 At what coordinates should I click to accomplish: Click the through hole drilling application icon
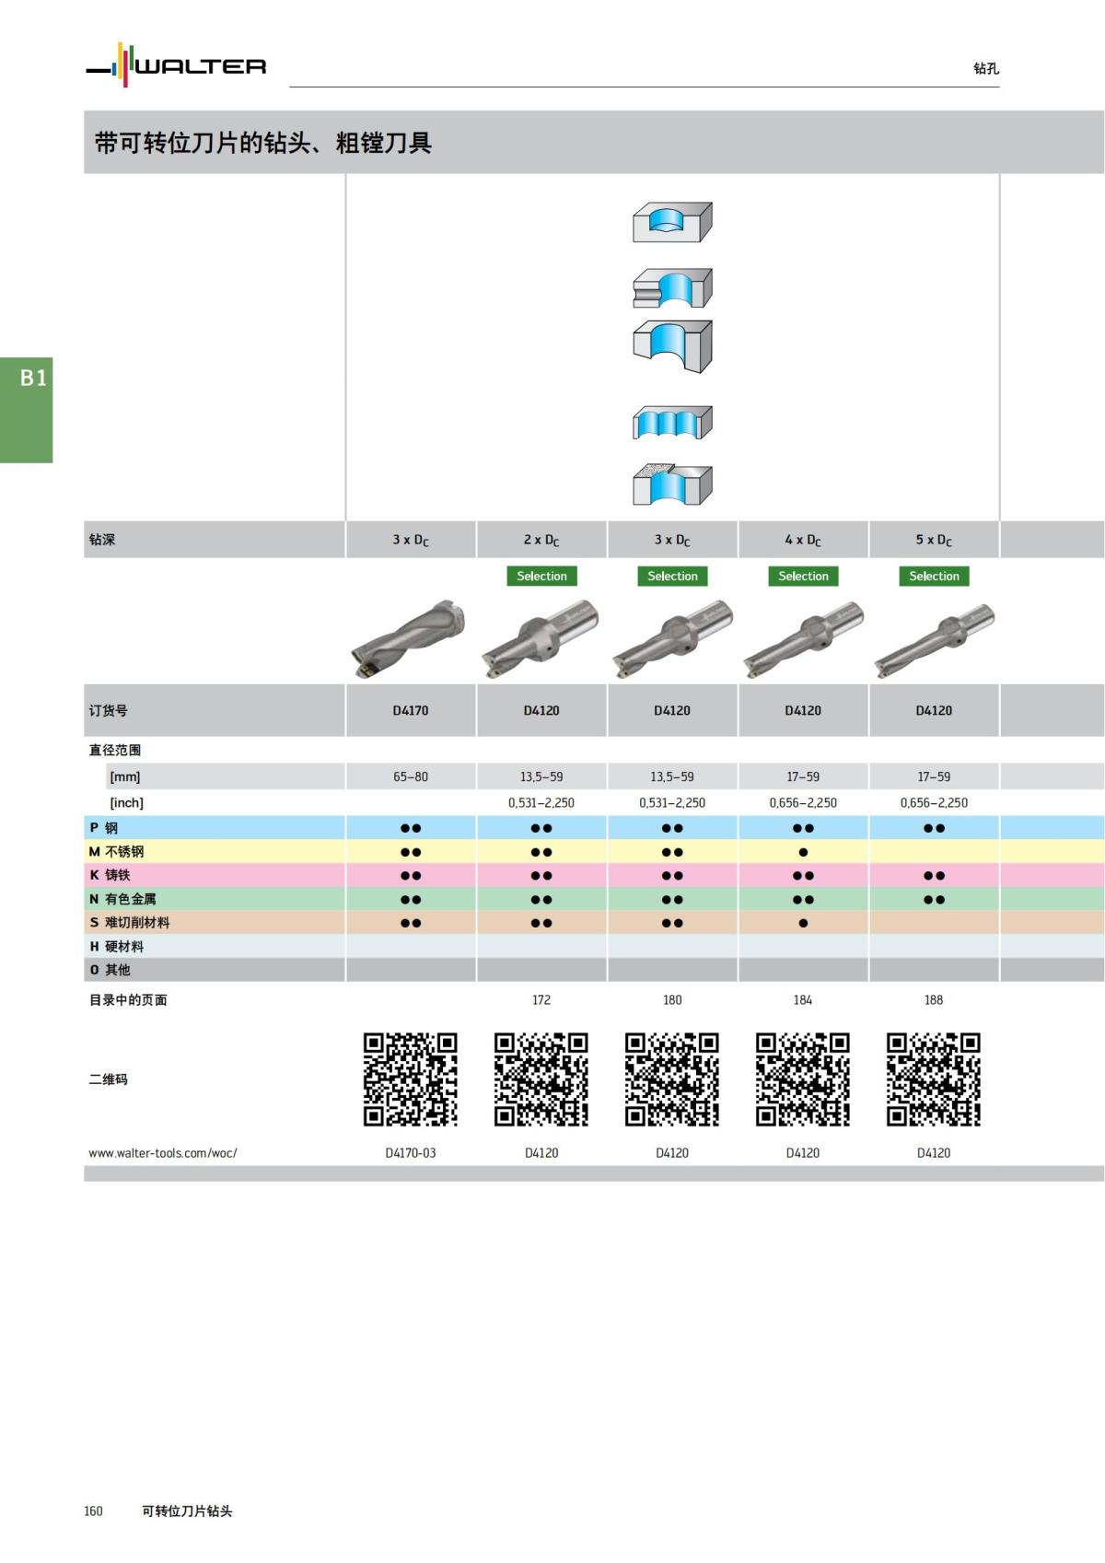[x=672, y=346]
